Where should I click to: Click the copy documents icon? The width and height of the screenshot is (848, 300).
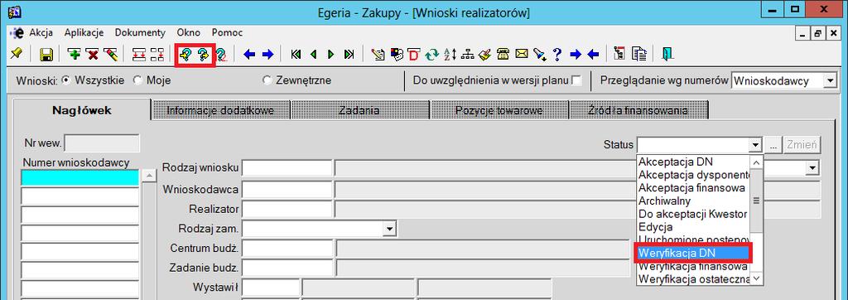pyautogui.click(x=640, y=54)
